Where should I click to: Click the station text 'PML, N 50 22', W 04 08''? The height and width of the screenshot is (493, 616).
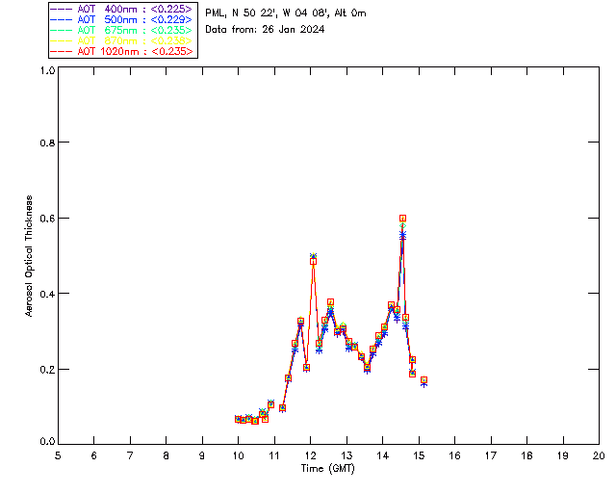[x=268, y=13]
